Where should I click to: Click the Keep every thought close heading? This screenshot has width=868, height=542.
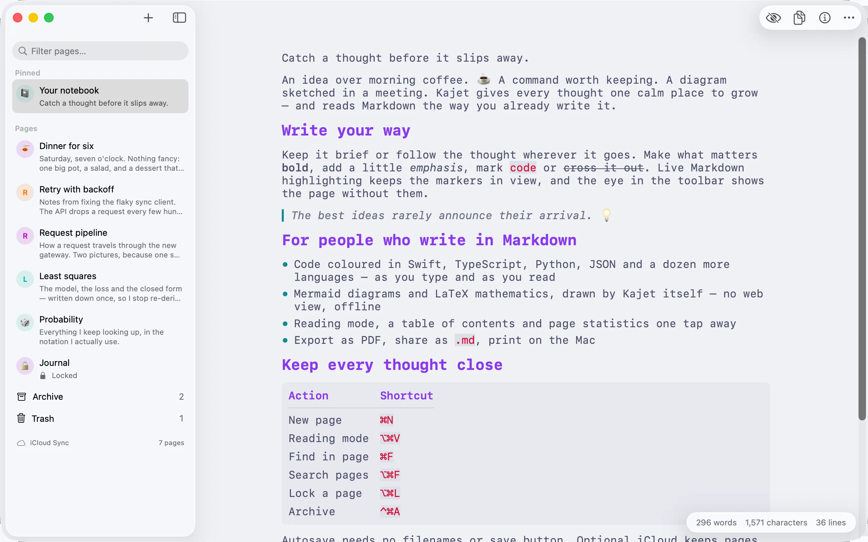pos(392,365)
